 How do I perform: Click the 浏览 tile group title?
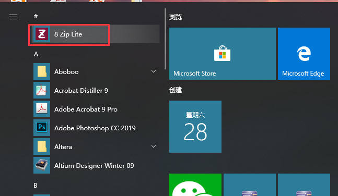click(x=176, y=17)
